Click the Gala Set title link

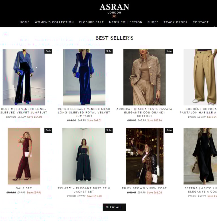(24, 188)
